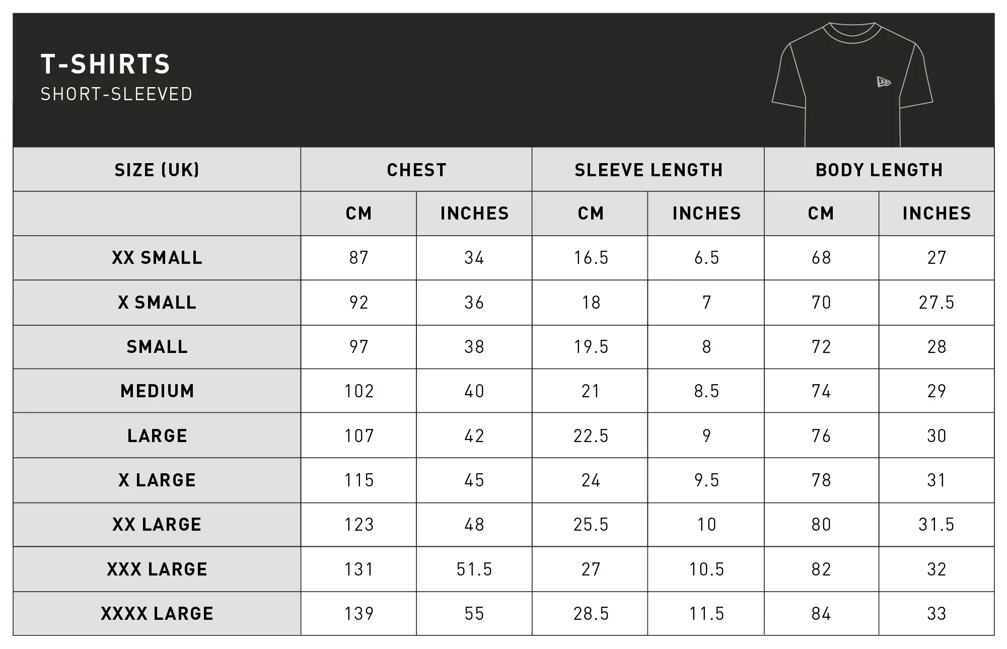Viewport: 1007px width, 649px height.
Task: Select chest value 102 for Medium
Action: click(359, 391)
